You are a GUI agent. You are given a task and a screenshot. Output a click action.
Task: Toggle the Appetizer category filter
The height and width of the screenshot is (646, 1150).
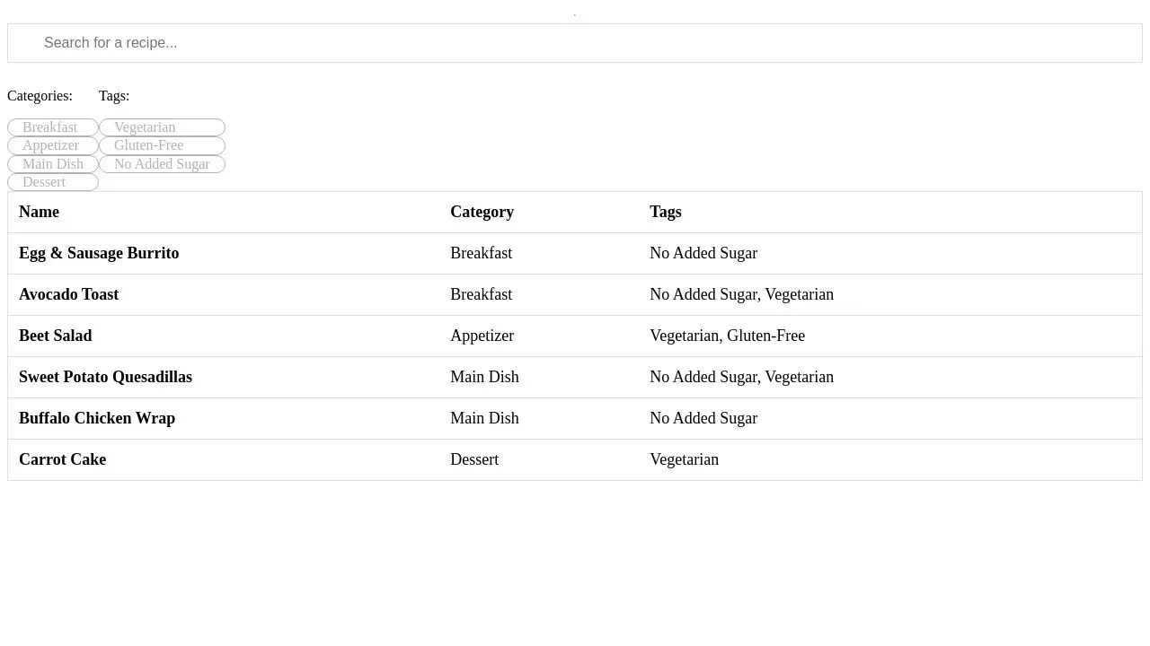coord(53,145)
